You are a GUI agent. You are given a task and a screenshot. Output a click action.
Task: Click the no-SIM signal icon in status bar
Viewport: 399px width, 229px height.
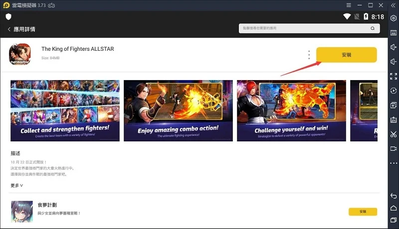357,17
